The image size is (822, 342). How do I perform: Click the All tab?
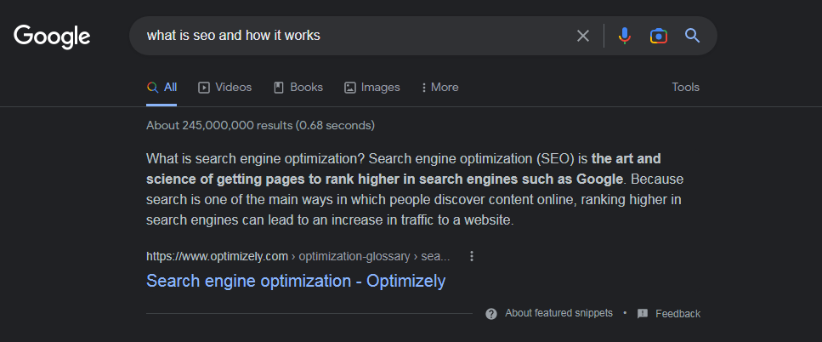[162, 87]
